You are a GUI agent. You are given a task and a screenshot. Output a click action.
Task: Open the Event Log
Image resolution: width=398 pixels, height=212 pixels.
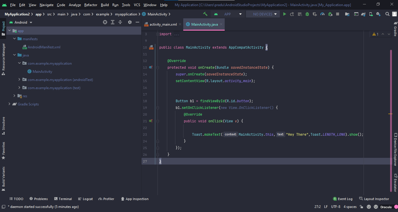[x=343, y=199]
